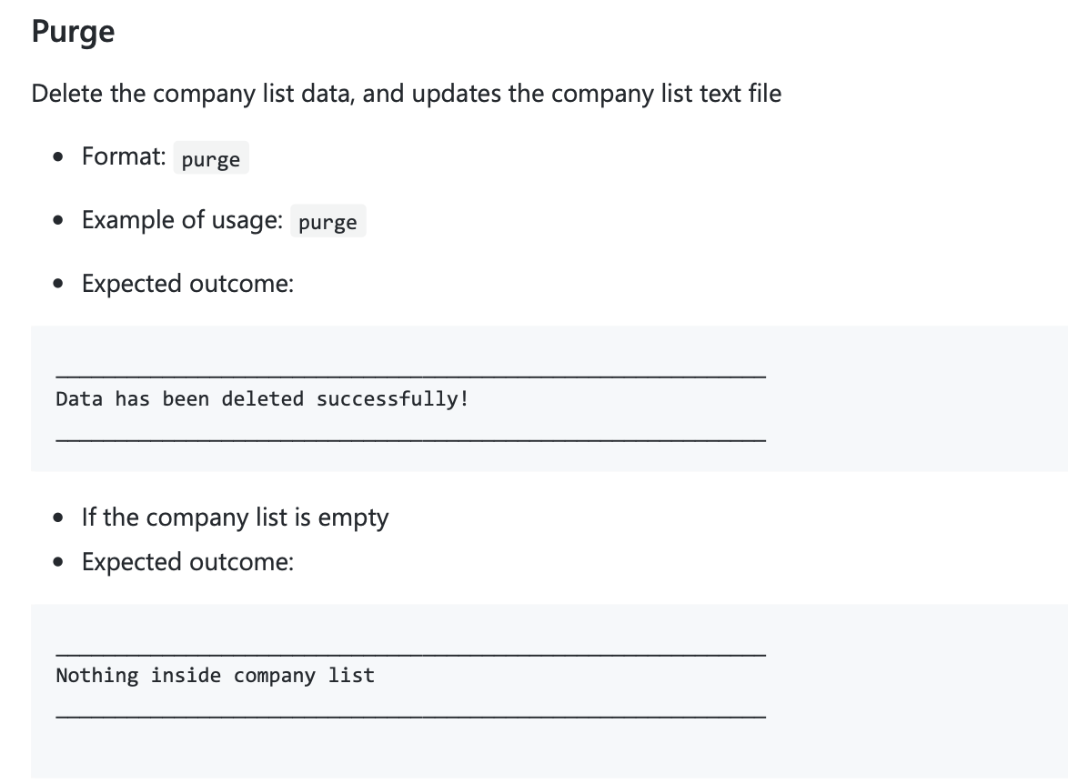Click the bullet point before "Format:"
Image resolution: width=1068 pixels, height=784 pixels.
tap(59, 157)
